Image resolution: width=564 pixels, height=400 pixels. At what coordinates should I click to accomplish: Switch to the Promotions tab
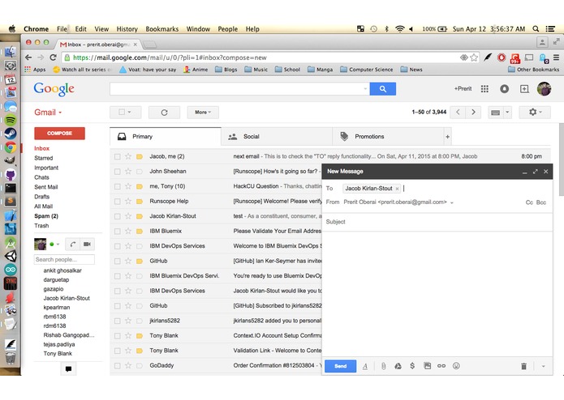(x=389, y=137)
